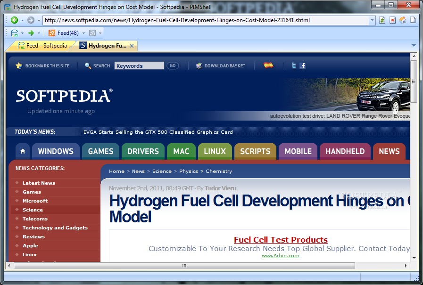Open the www.Arbin.com link
This screenshot has height=285, width=423.
tap(281, 256)
